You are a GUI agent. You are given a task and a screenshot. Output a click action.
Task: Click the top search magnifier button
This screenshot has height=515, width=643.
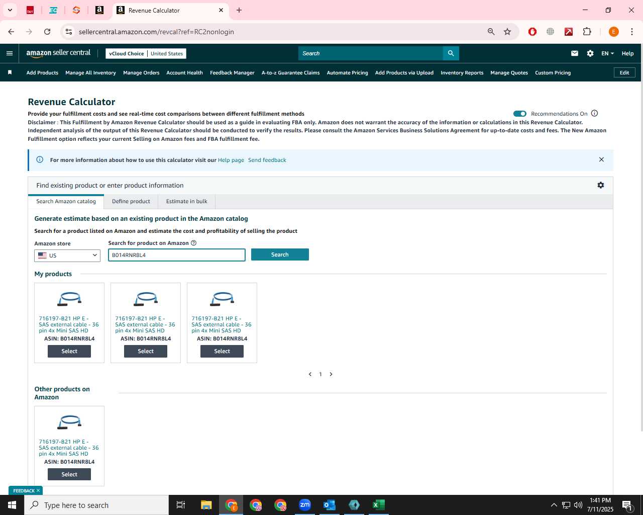click(x=451, y=53)
